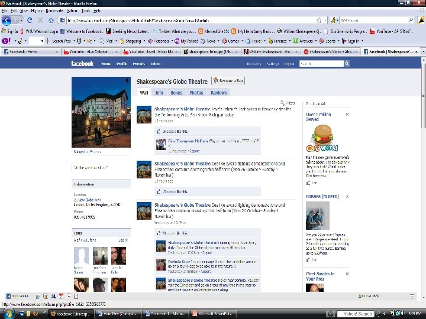The width and height of the screenshot is (426, 319).
Task: Open the History menu
Action: [37, 11]
